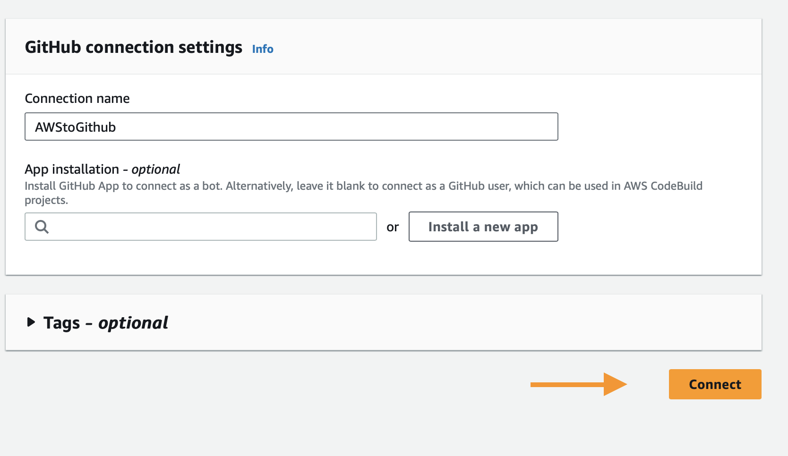Click the 'GitHub connection settings' heading
Screen dimensions: 788x456
134,47
